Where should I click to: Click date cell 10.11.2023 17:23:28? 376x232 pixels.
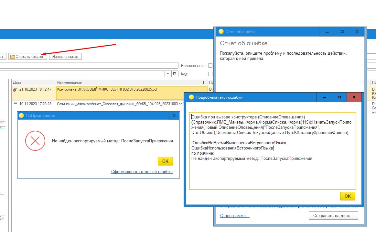point(36,104)
